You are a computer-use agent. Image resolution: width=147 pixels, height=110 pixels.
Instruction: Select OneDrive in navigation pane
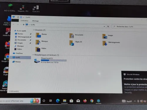[18, 53]
